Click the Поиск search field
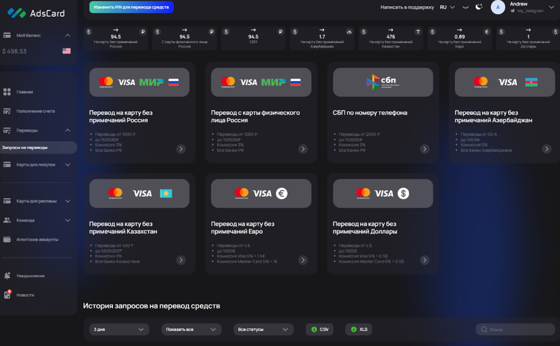The width and height of the screenshot is (560, 346). (x=515, y=329)
